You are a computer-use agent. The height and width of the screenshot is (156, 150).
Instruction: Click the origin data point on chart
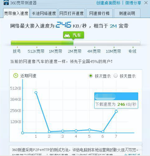click(22, 133)
